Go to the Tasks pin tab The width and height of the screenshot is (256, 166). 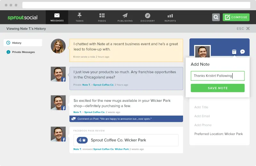pos(79,17)
